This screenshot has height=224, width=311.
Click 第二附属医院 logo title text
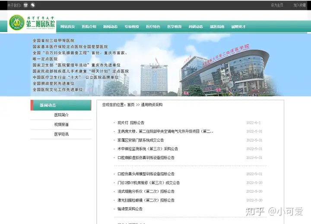pyautogui.click(x=41, y=24)
